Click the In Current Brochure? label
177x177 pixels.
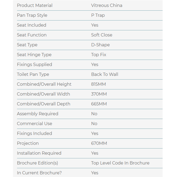click(39, 173)
